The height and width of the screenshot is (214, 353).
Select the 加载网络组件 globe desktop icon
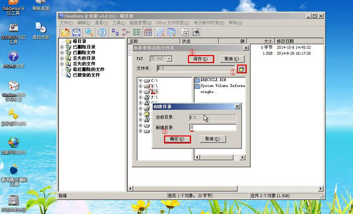[x=14, y=146]
